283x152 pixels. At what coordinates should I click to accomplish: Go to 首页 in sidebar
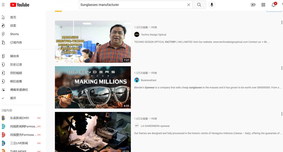click(x=13, y=17)
